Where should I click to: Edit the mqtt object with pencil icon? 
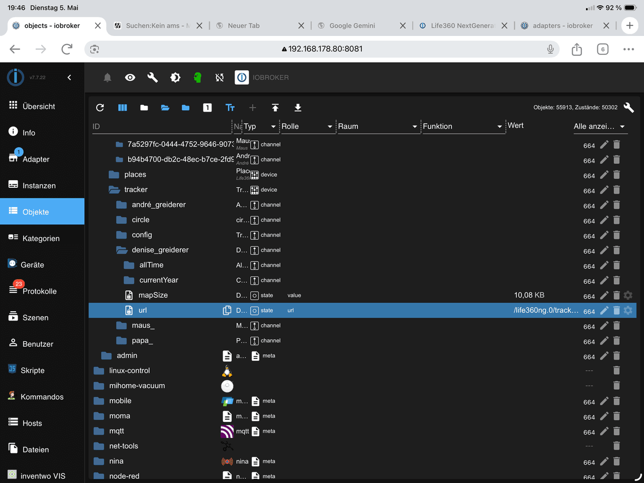(604, 431)
